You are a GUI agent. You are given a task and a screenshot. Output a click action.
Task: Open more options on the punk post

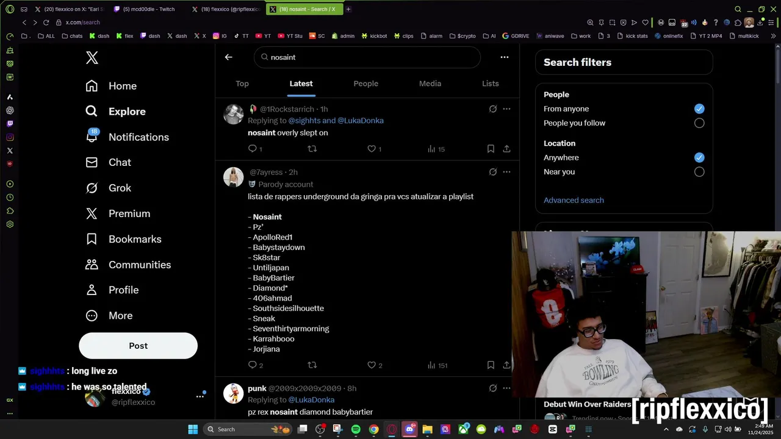[506, 388]
